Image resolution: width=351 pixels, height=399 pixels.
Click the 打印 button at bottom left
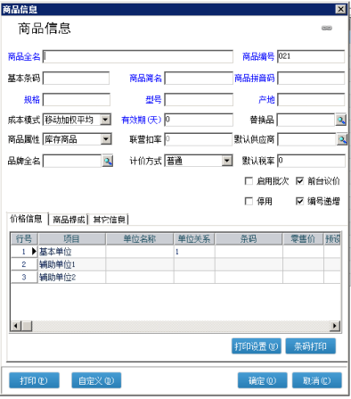click(34, 380)
